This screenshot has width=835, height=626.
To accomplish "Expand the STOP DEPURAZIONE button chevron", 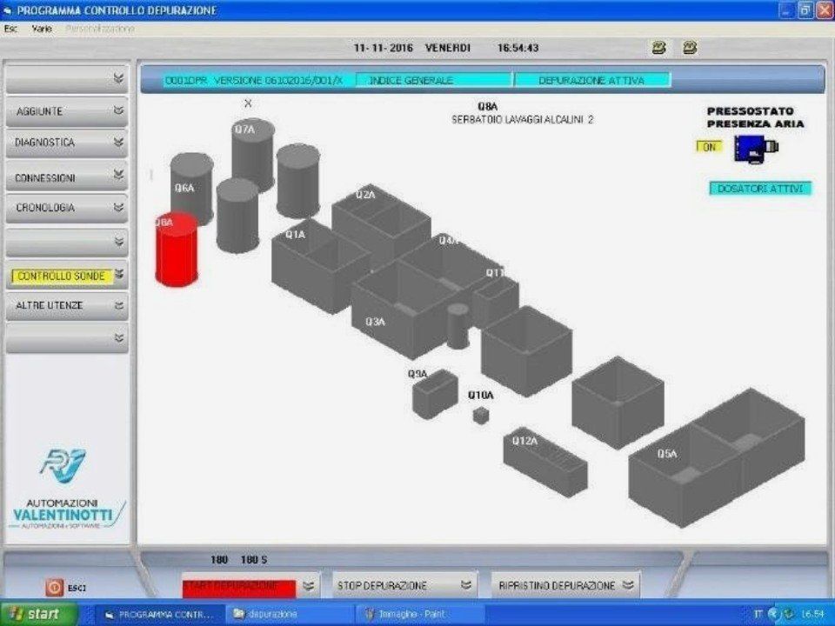I will 466,585.
